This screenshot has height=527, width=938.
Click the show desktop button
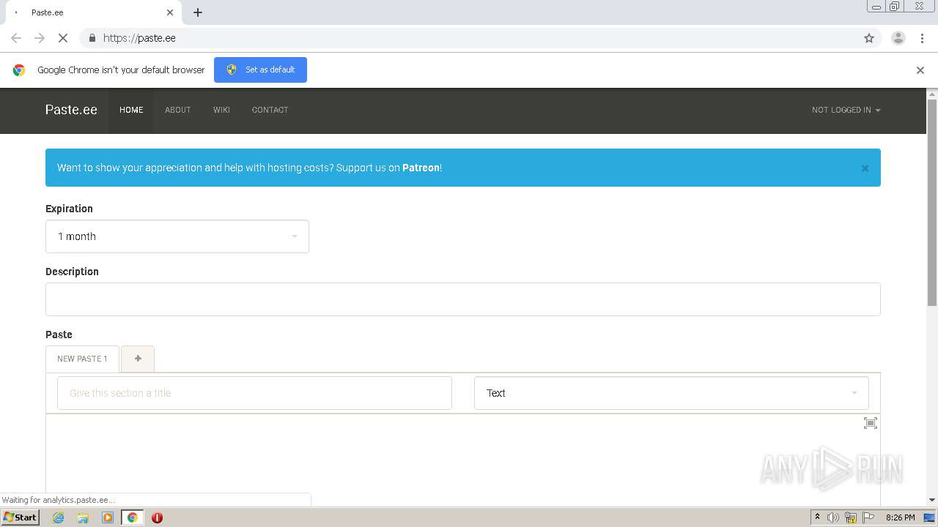[x=930, y=517]
